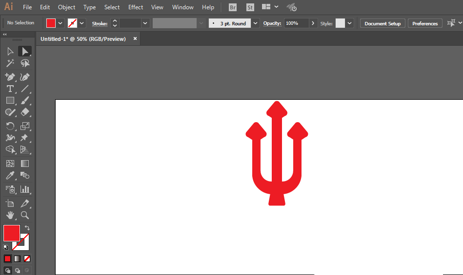Close the Untitled-1 document tab
463x275 pixels.
tap(135, 38)
